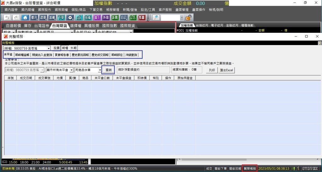Open the 加權 toolbar button
Screen dimensions: 322x172
[52, 18]
